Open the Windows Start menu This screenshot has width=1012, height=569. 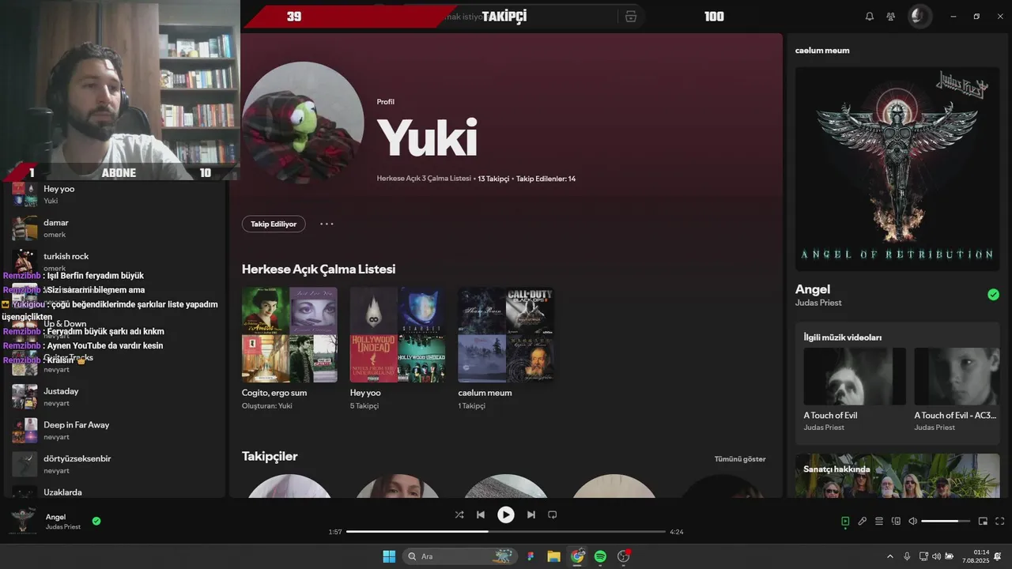389,556
